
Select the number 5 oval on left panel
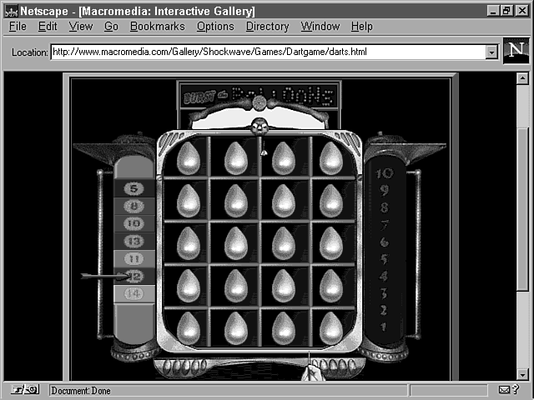point(134,188)
